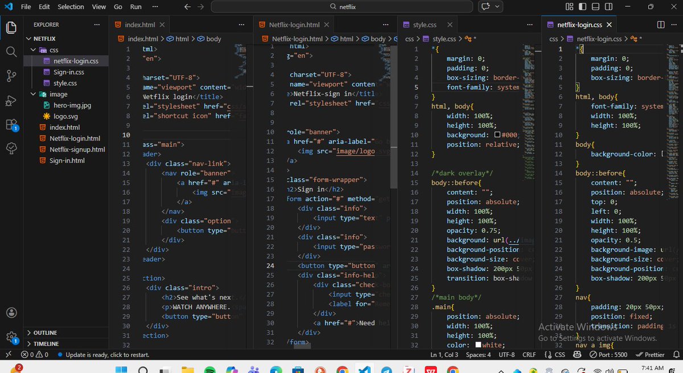Change encoding via UTF-8 indicator

[507, 354]
